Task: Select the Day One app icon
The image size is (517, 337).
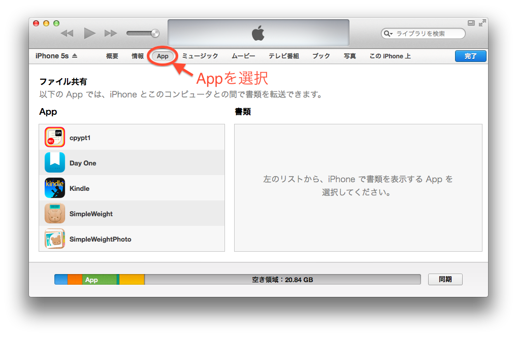Action: [x=54, y=163]
